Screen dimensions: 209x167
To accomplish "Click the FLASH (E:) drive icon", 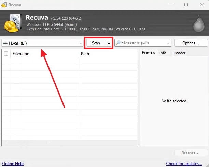I will click(x=5, y=43).
